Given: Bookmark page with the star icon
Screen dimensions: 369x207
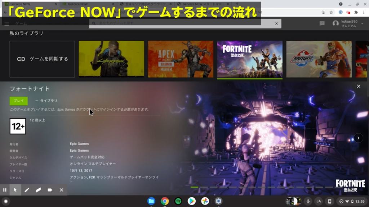Looking at the screenshot, I should tap(331, 12).
